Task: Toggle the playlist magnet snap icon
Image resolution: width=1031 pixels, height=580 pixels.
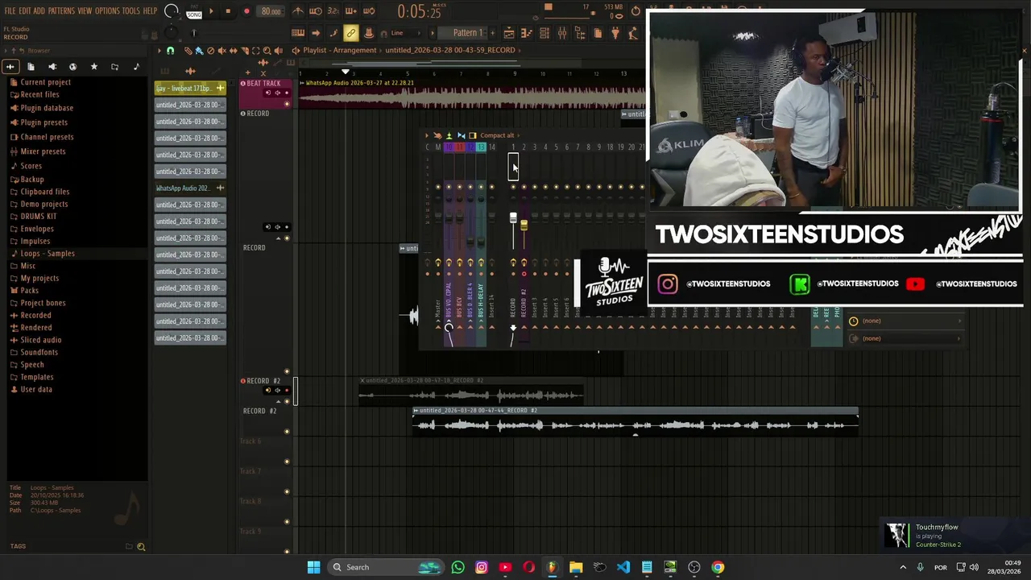Action: 170,51
